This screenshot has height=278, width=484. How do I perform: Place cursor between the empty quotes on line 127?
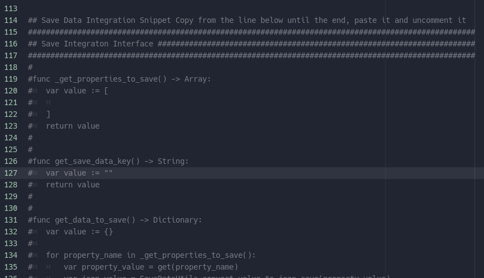108,173
